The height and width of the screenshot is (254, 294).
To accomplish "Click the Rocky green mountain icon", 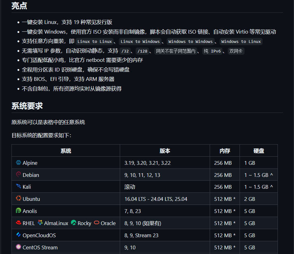I will pos(73,223).
